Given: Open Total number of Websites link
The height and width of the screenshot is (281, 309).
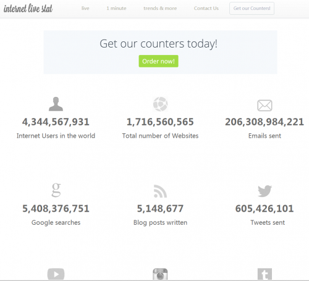Looking at the screenshot, I should point(160,136).
